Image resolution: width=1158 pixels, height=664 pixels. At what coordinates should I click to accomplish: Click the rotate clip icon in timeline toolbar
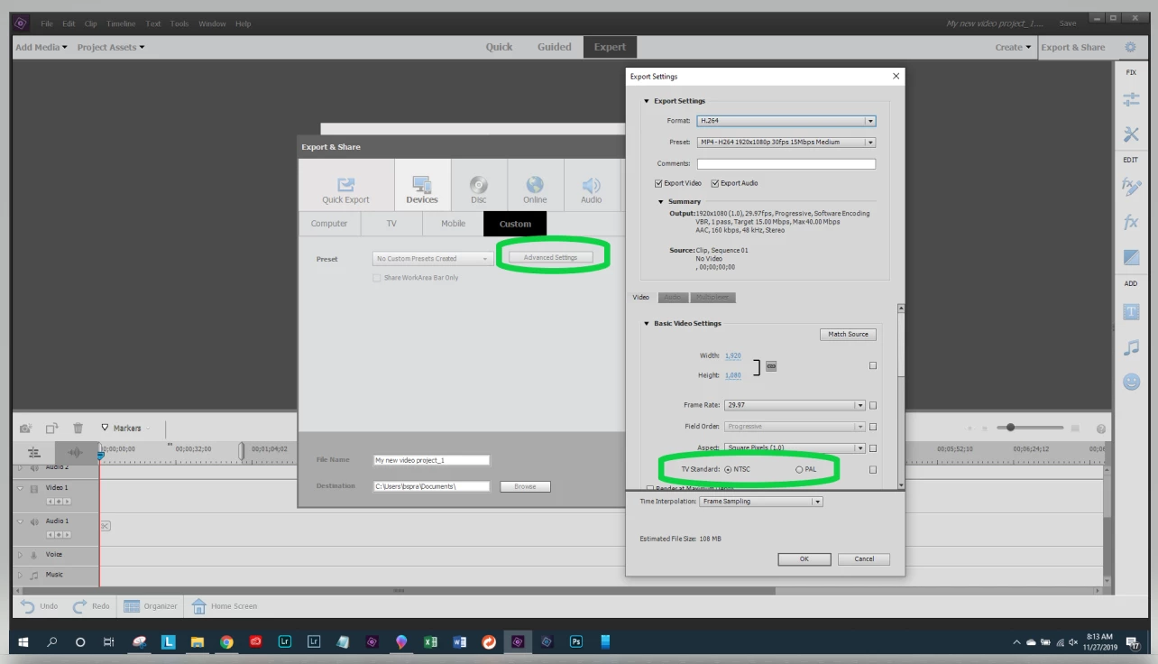pyautogui.click(x=51, y=428)
